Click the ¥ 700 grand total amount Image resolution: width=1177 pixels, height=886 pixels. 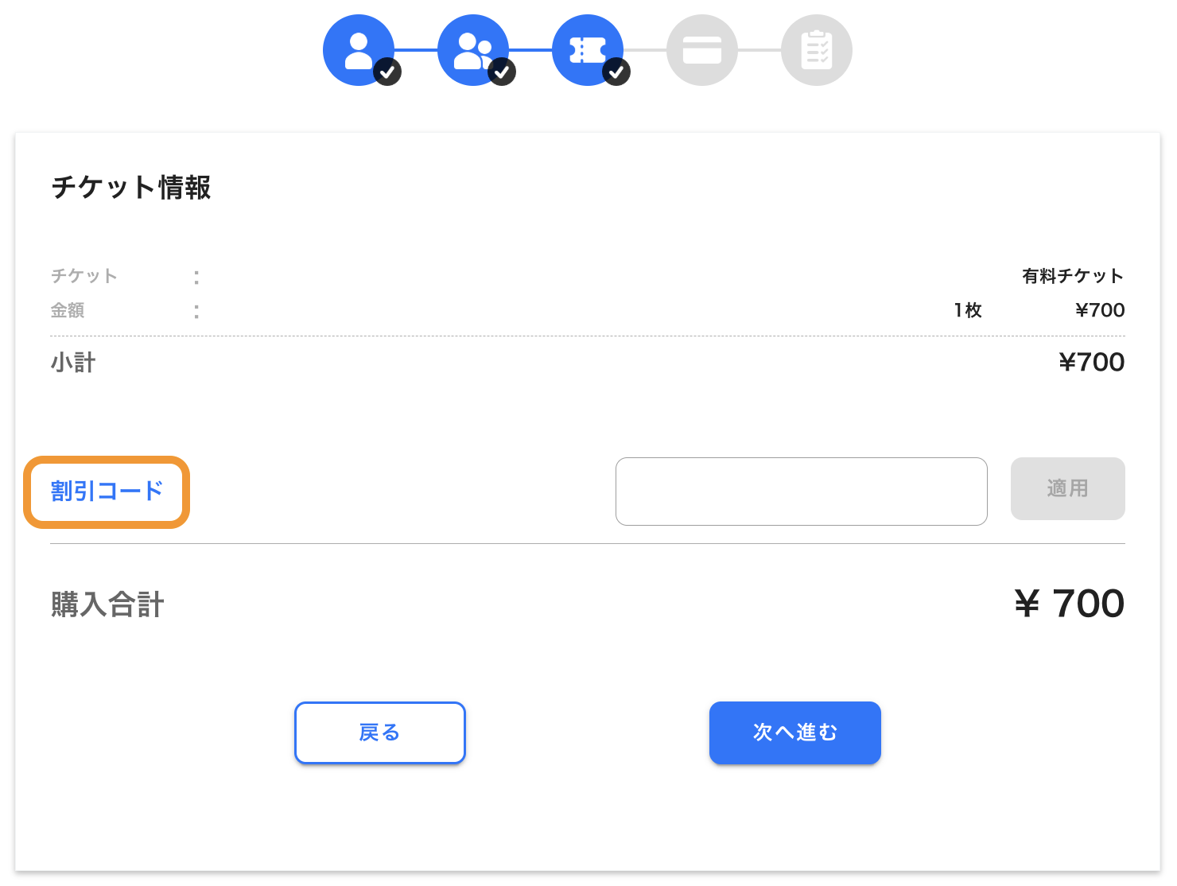click(1070, 604)
